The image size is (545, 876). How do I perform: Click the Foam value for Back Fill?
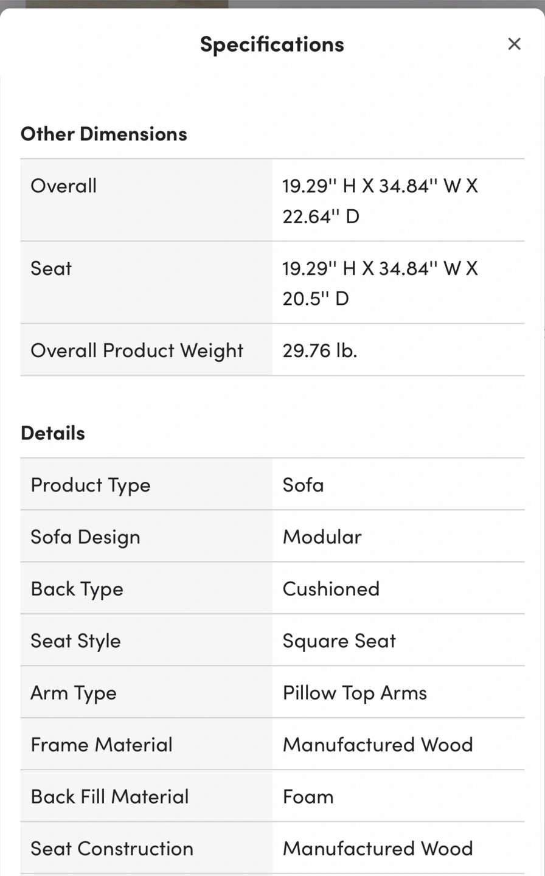click(308, 797)
